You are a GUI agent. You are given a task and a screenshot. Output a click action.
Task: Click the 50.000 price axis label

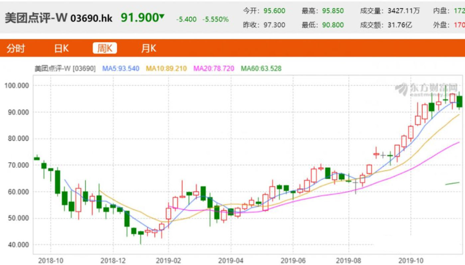coord(18,219)
